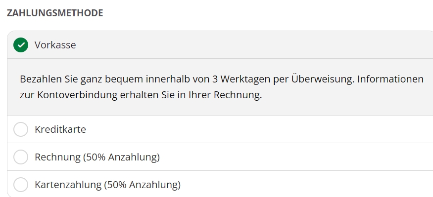The image size is (433, 197).
Task: Select the Kreditkarte radio button circle
Action: click(x=21, y=129)
